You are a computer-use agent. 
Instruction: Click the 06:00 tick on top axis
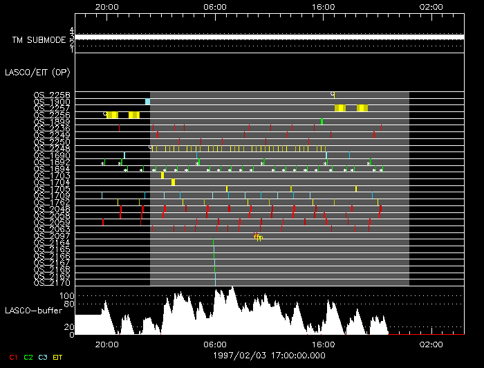click(215, 6)
